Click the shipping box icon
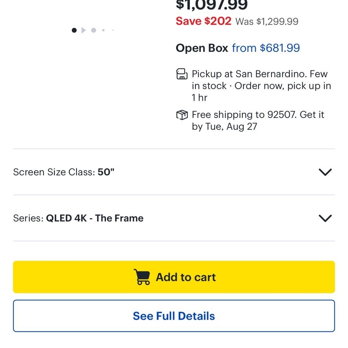The width and height of the screenshot is (348, 348). pos(182,115)
